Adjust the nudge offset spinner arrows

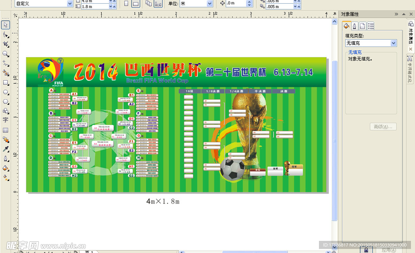[249, 3]
